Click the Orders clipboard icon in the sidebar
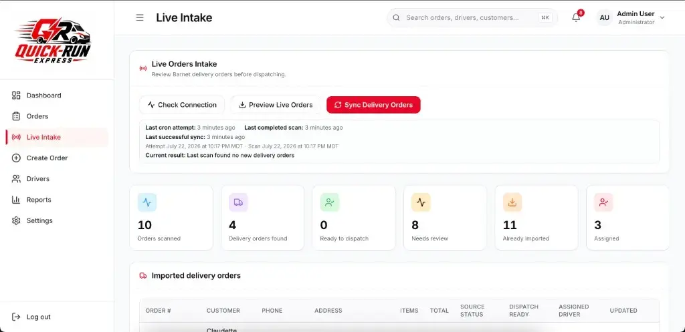 coord(16,116)
